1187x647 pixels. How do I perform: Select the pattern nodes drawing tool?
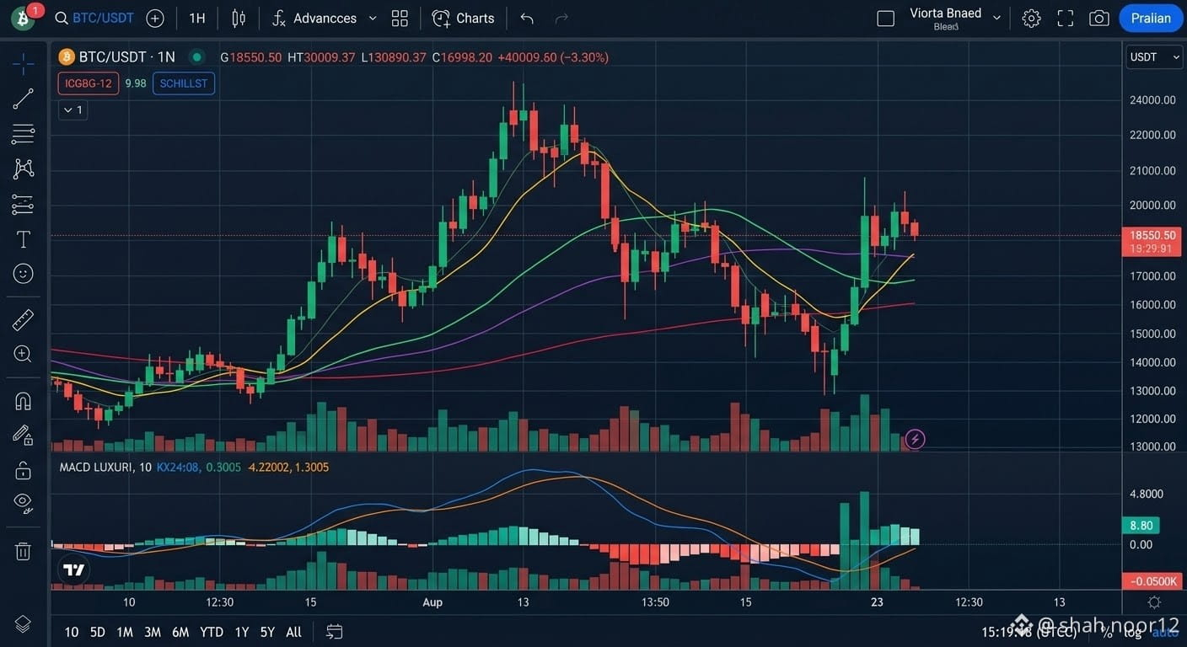[x=23, y=168]
